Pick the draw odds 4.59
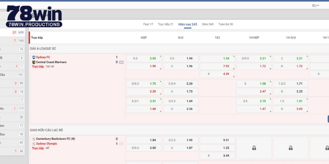This screenshot has height=164, width=329. [x=217, y=74]
